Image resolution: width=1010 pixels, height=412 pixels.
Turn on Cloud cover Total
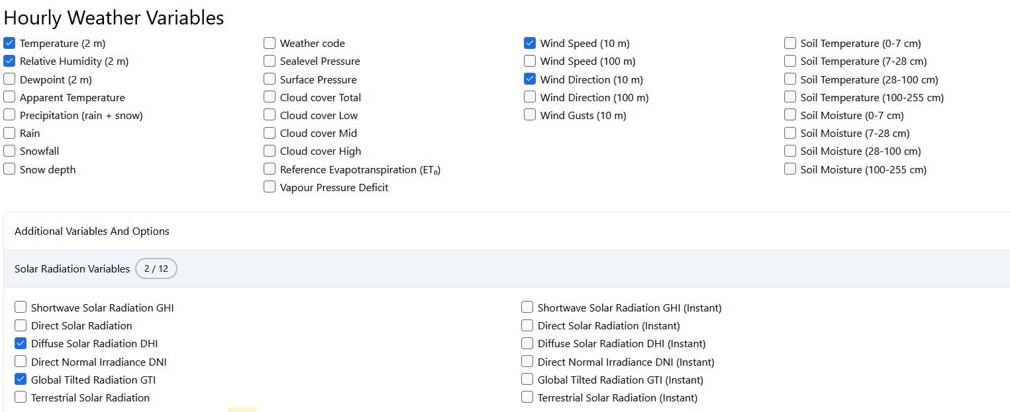(270, 97)
